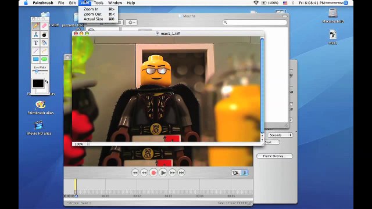The height and width of the screenshot is (209, 372).
Task: Click the Start button
Action: (272, 142)
